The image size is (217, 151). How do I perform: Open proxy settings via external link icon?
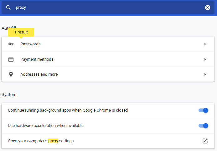[x=205, y=141]
